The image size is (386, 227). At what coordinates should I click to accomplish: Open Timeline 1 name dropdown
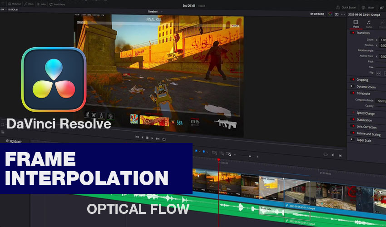point(155,11)
